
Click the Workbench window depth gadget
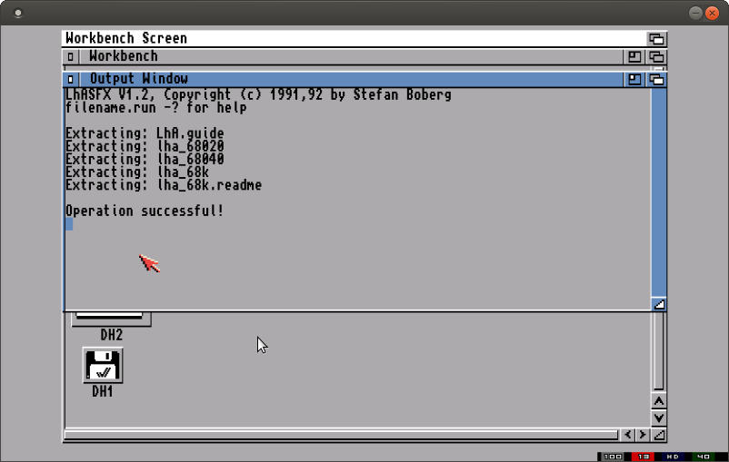656,57
